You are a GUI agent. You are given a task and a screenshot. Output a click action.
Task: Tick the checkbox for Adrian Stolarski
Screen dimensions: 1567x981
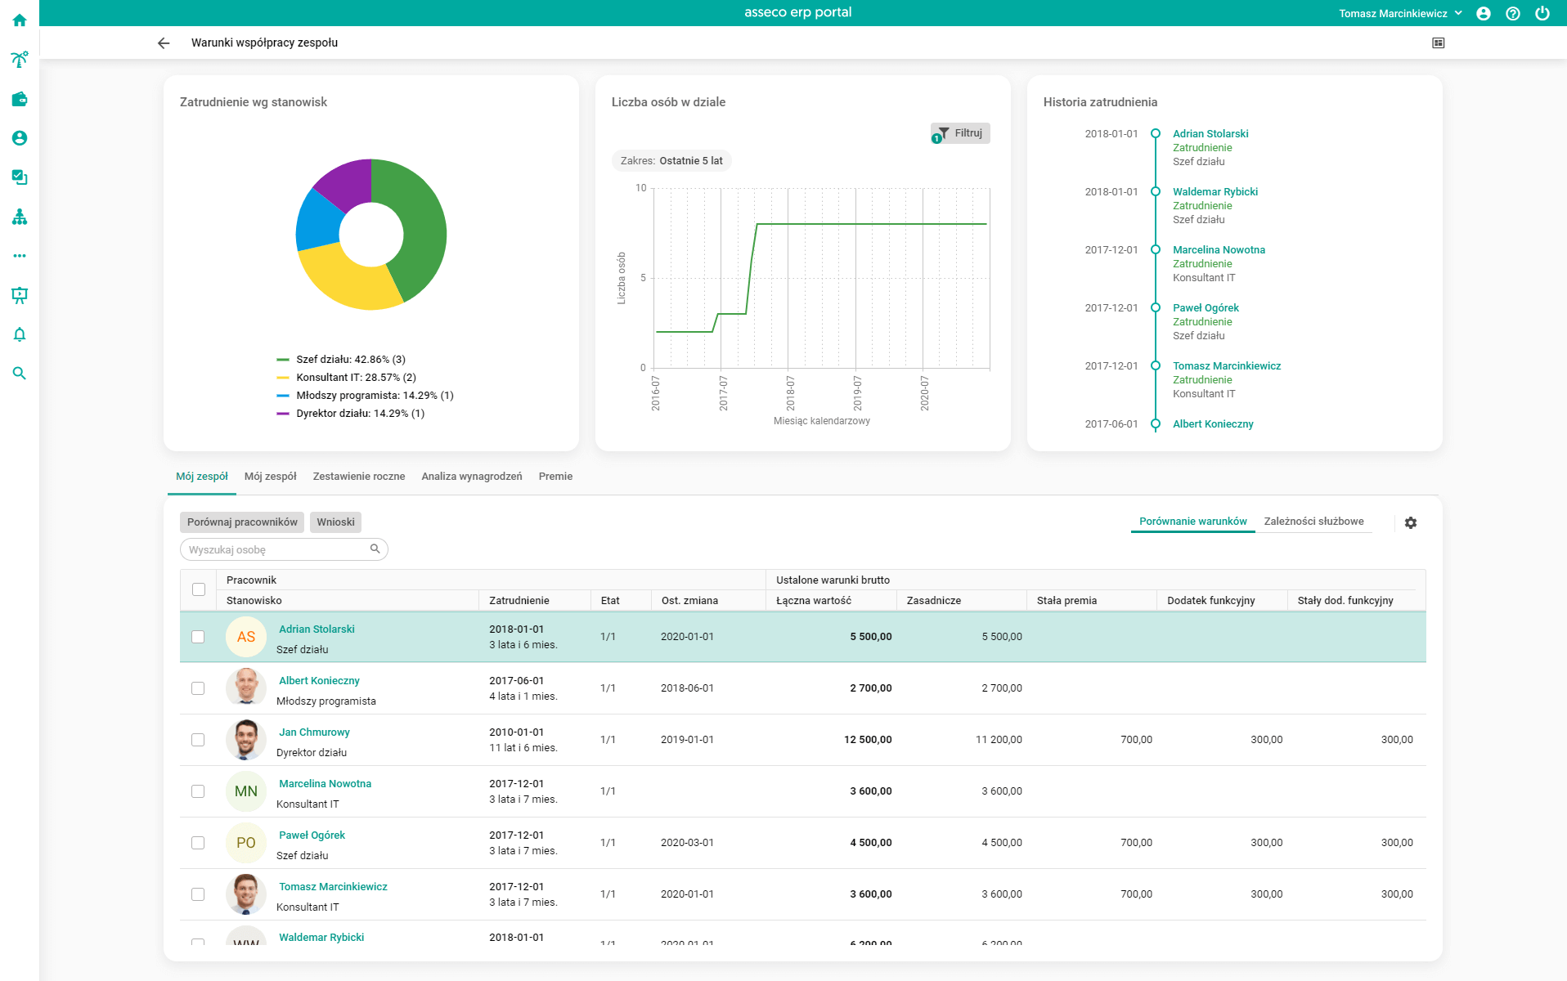click(x=198, y=637)
